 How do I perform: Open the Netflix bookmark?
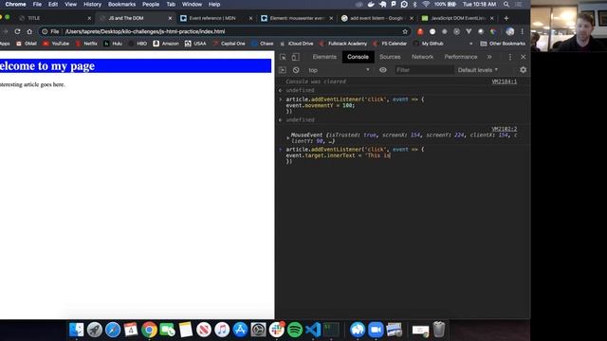[86, 44]
